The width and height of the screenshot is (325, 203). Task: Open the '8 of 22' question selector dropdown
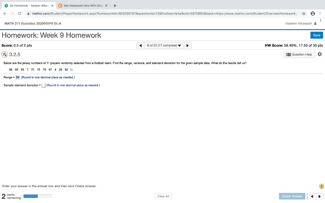(x=164, y=45)
